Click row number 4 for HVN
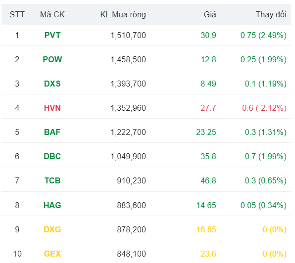The height and width of the screenshot is (263, 295). (x=17, y=108)
